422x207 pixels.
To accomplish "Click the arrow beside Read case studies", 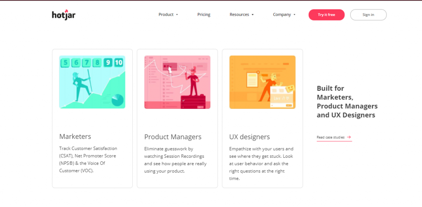I will tap(349, 137).
